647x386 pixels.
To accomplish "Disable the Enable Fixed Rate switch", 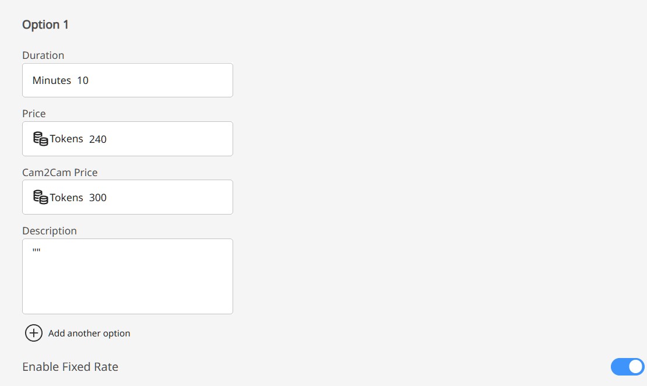I will pos(627,367).
